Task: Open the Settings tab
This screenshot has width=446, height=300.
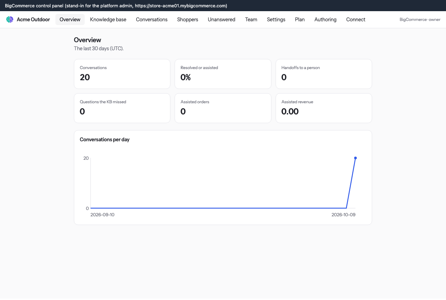Action: click(276, 20)
